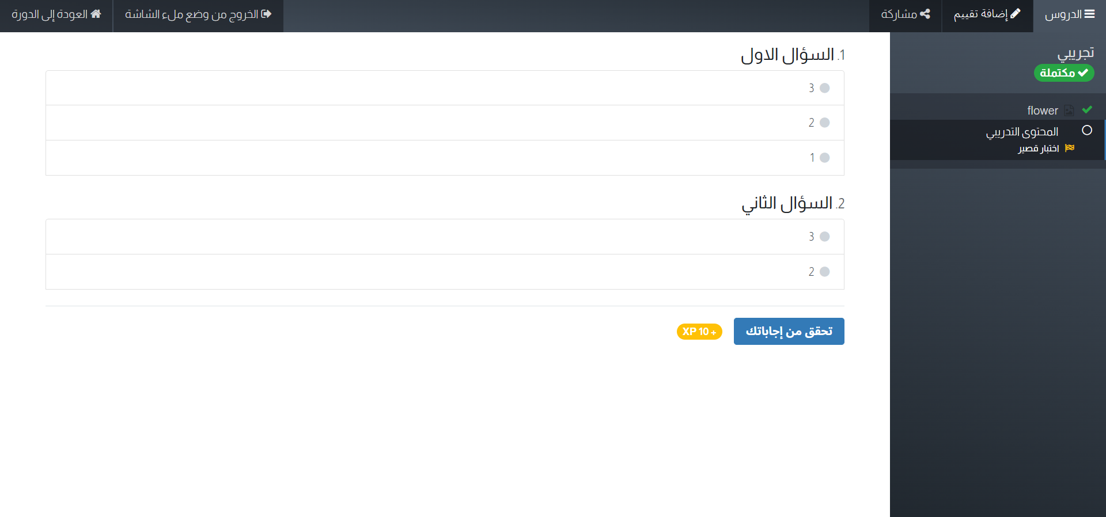
Task: Click the pencil icon for إضافة تقييم
Action: tap(1016, 14)
